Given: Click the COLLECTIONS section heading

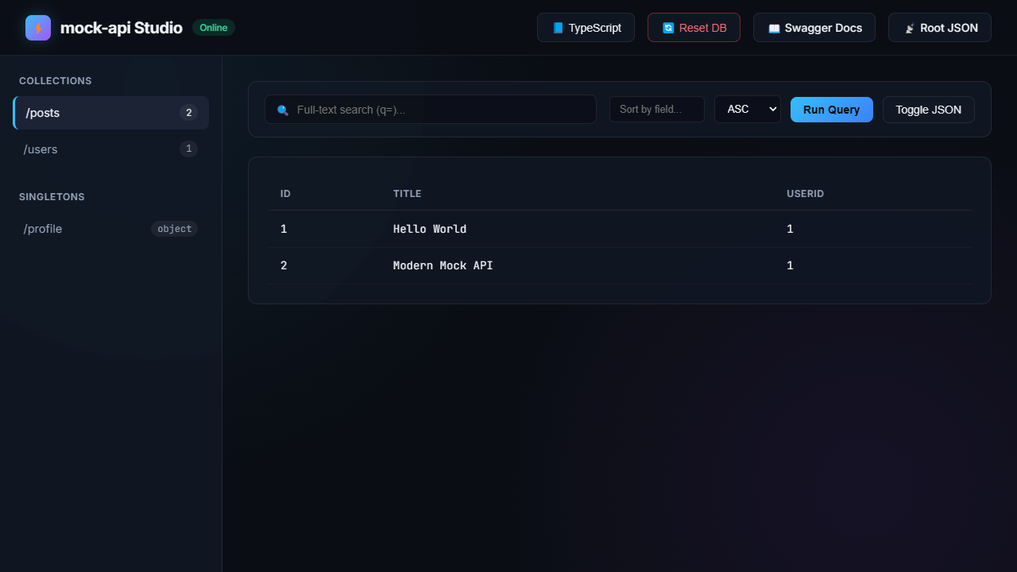Looking at the screenshot, I should (56, 81).
